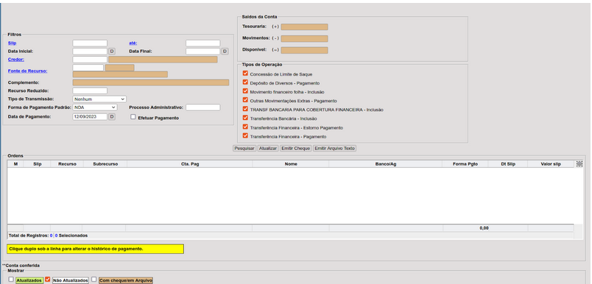The image size is (592, 284).
Task: Sort by the Slip column header
Action: click(37, 164)
